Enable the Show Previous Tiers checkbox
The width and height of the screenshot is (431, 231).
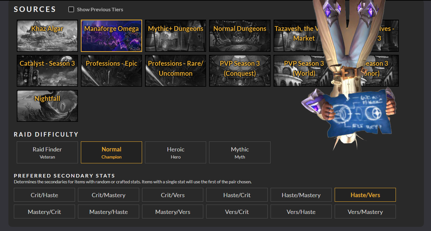[71, 10]
